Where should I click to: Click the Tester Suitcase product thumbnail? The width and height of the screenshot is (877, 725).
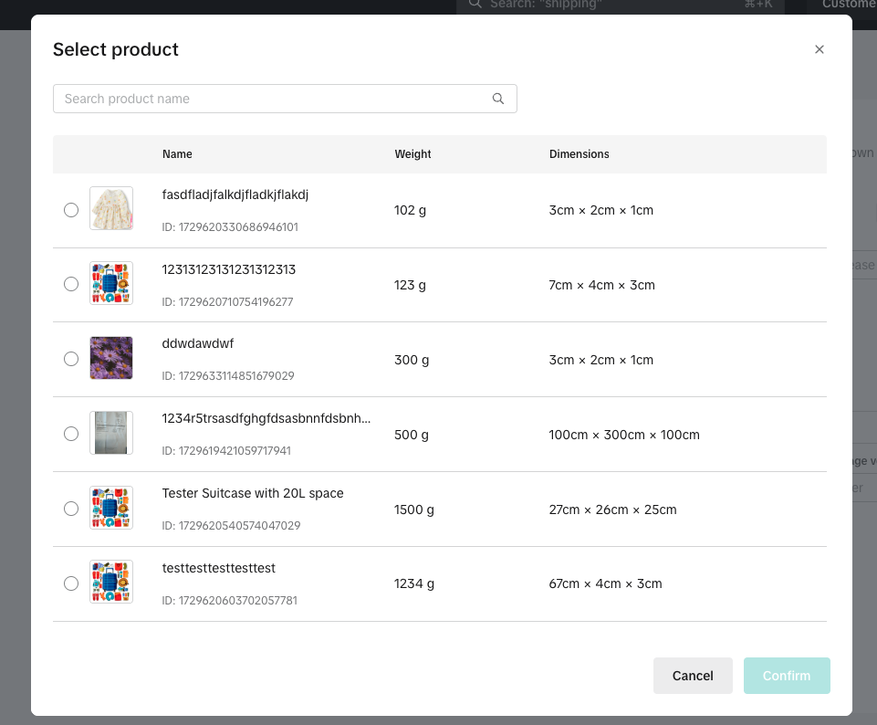click(111, 509)
